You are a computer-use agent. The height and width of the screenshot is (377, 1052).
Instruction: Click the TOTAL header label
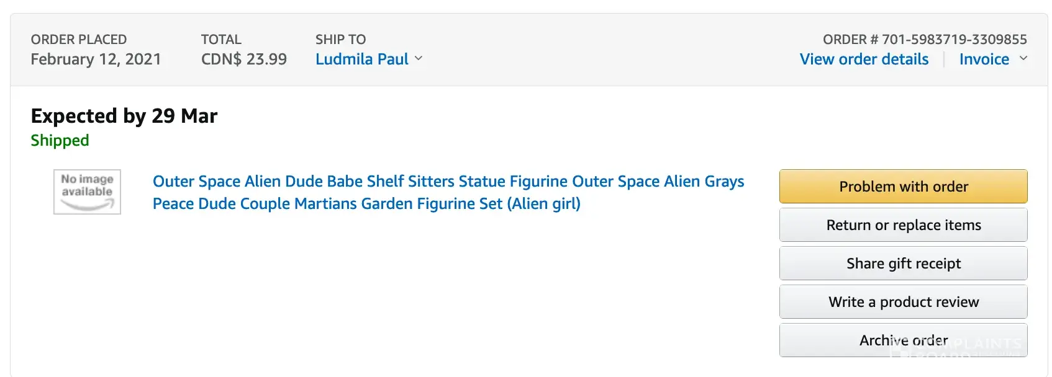pos(221,40)
